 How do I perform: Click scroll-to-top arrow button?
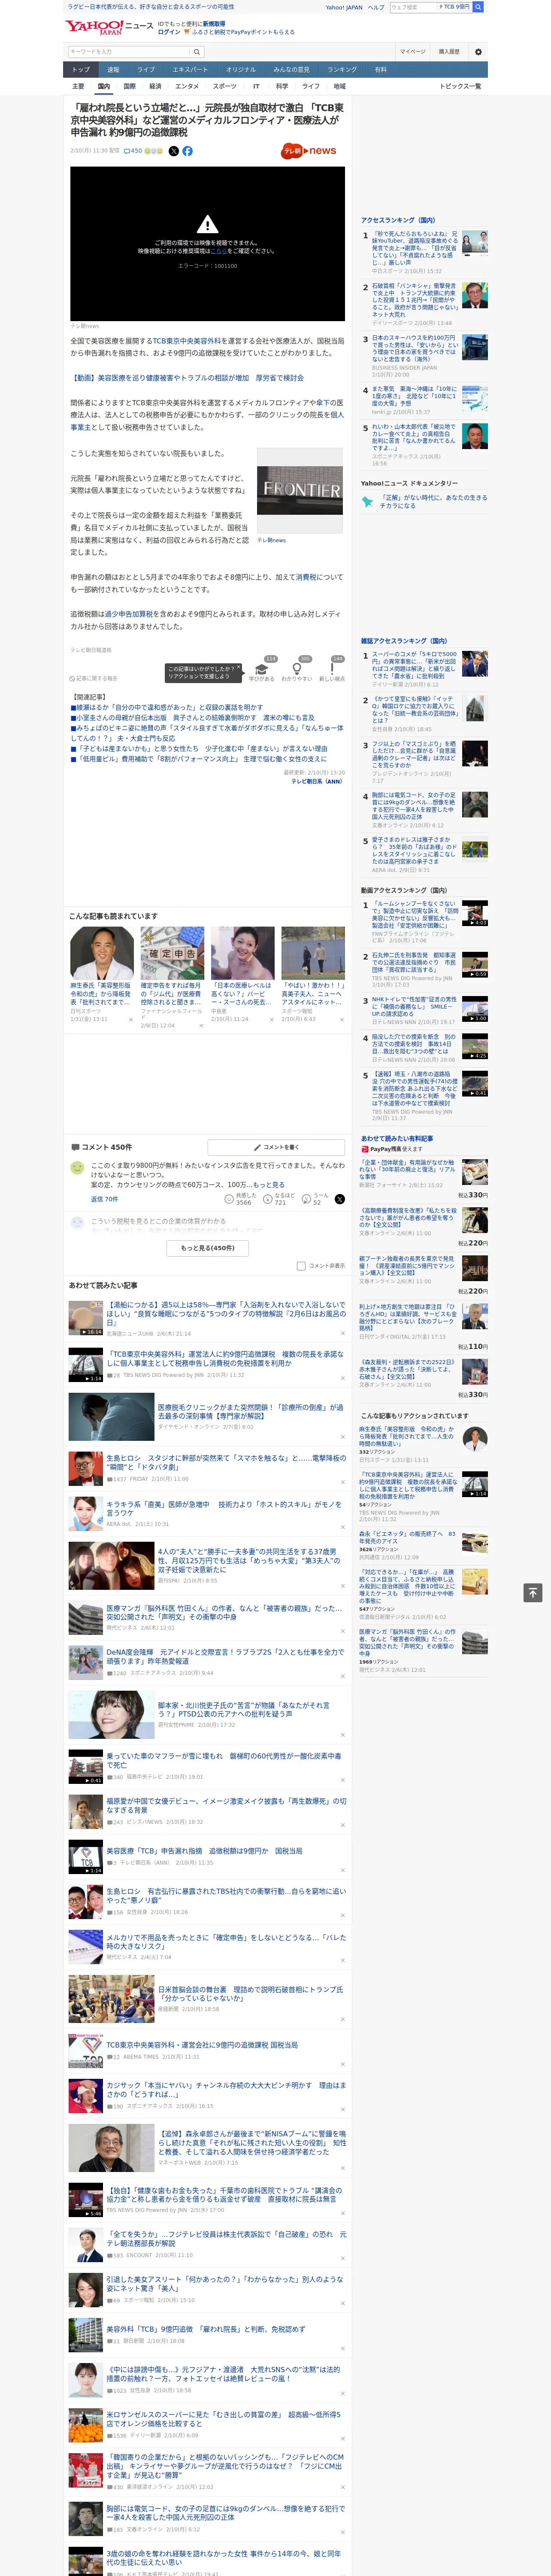[533, 1593]
